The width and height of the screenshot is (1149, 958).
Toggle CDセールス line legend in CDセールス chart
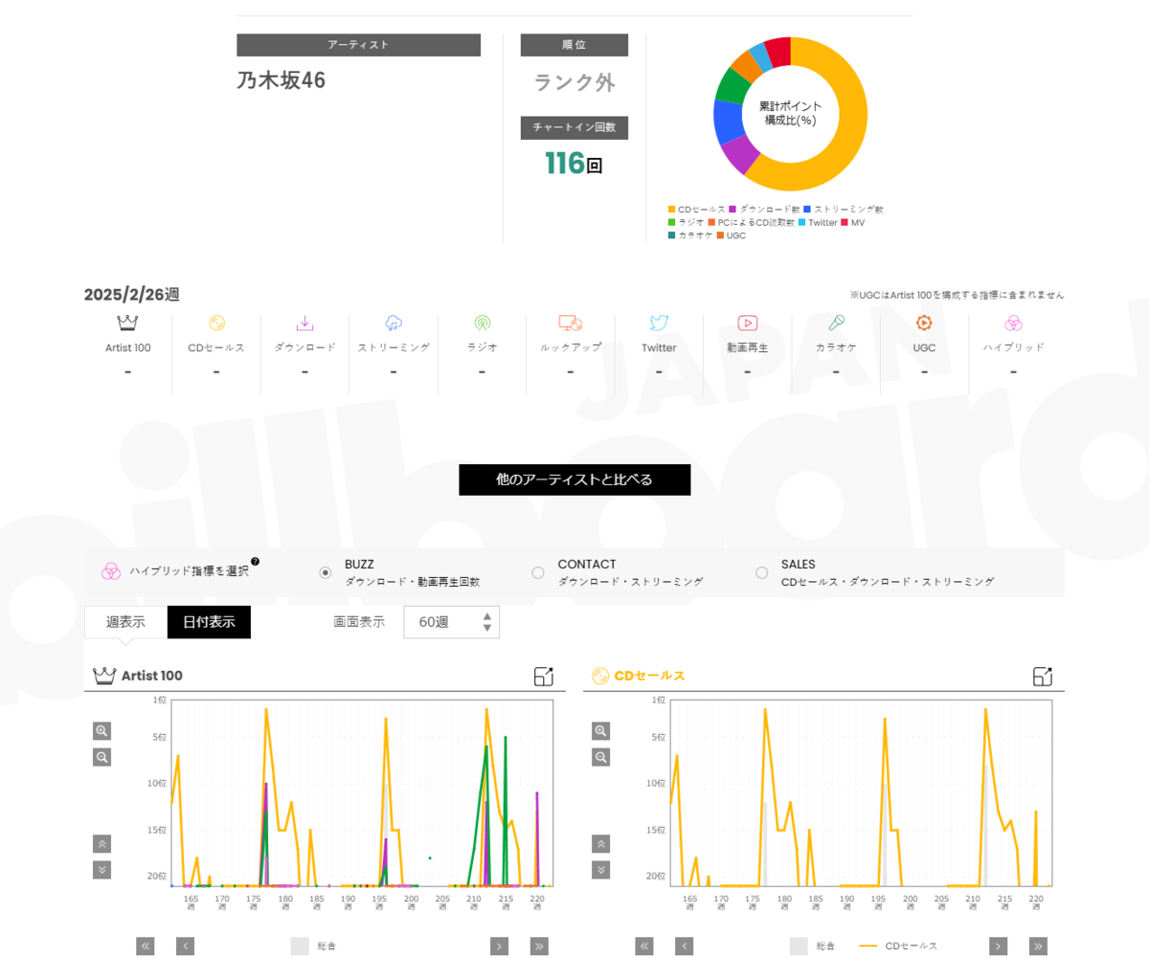[x=898, y=947]
